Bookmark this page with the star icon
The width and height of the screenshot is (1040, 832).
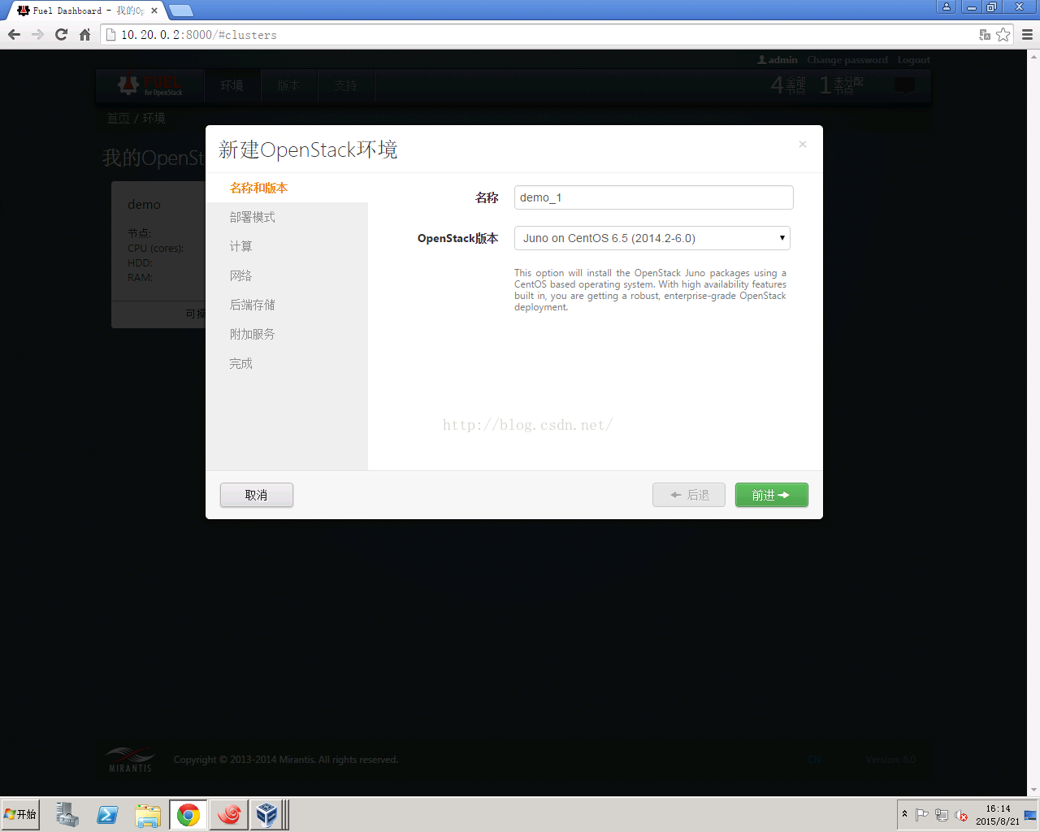coord(1003,34)
